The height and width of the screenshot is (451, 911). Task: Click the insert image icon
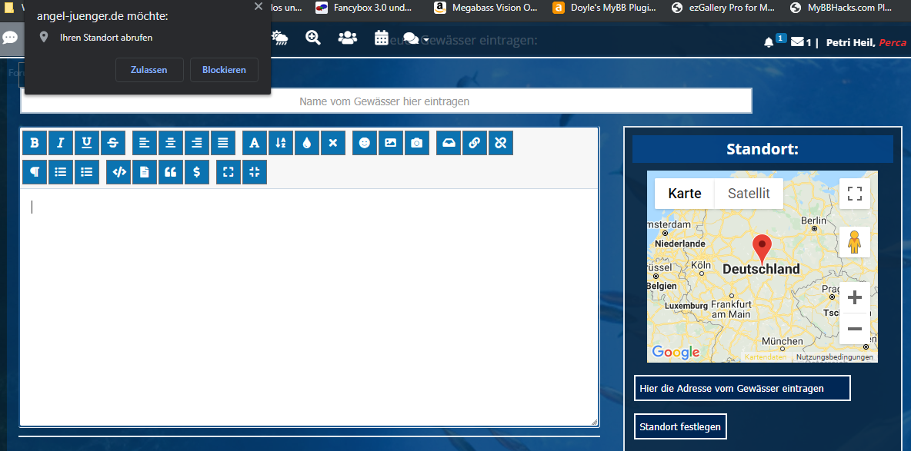391,143
